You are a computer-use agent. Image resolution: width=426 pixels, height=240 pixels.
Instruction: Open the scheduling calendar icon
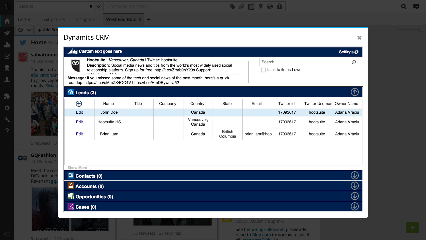pyautogui.click(x=251, y=6)
